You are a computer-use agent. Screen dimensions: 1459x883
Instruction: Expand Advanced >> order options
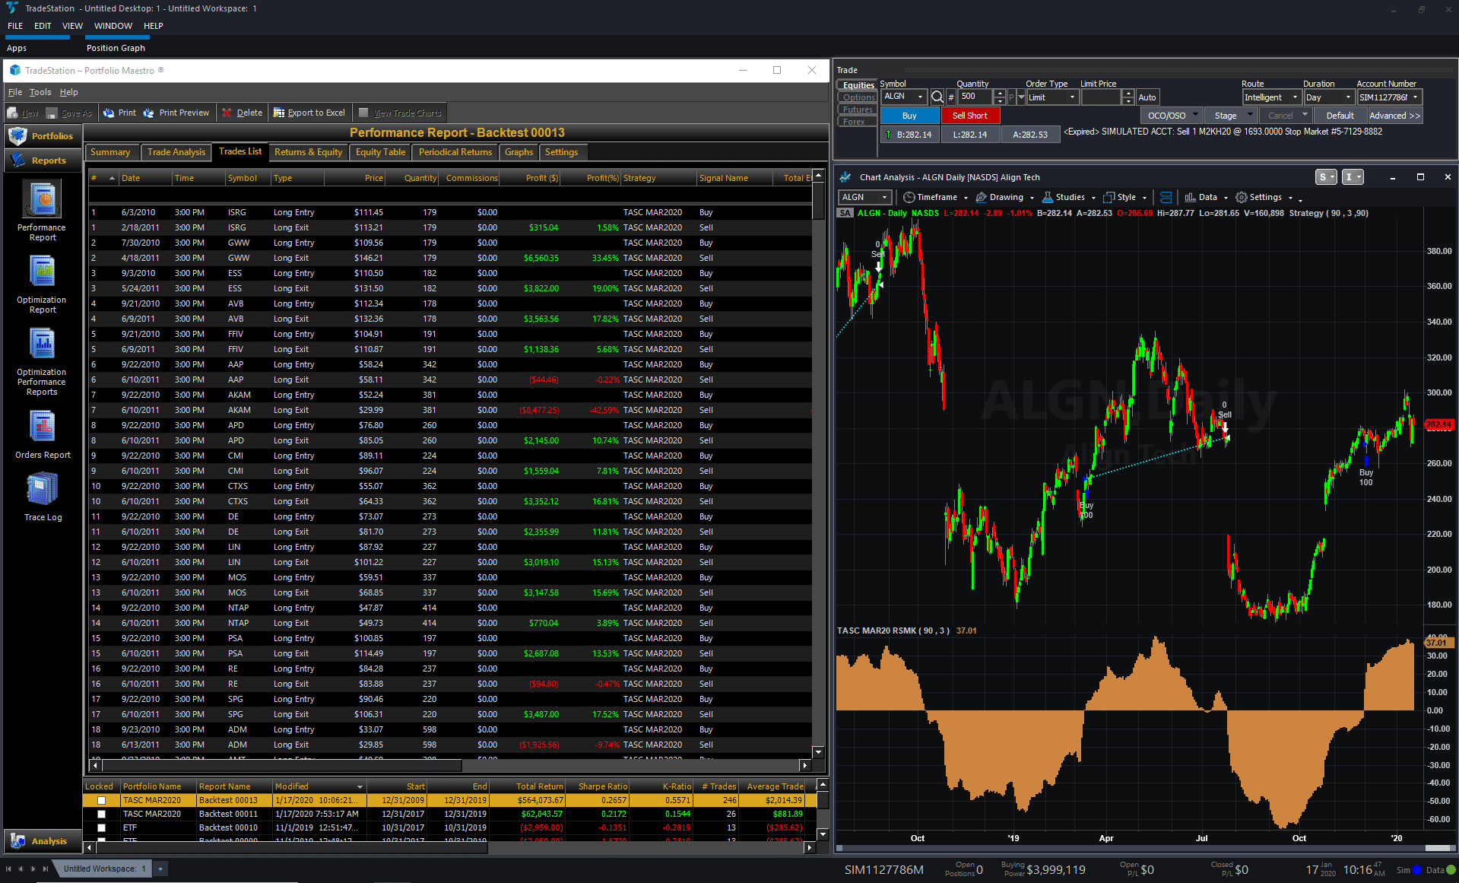pyautogui.click(x=1394, y=116)
